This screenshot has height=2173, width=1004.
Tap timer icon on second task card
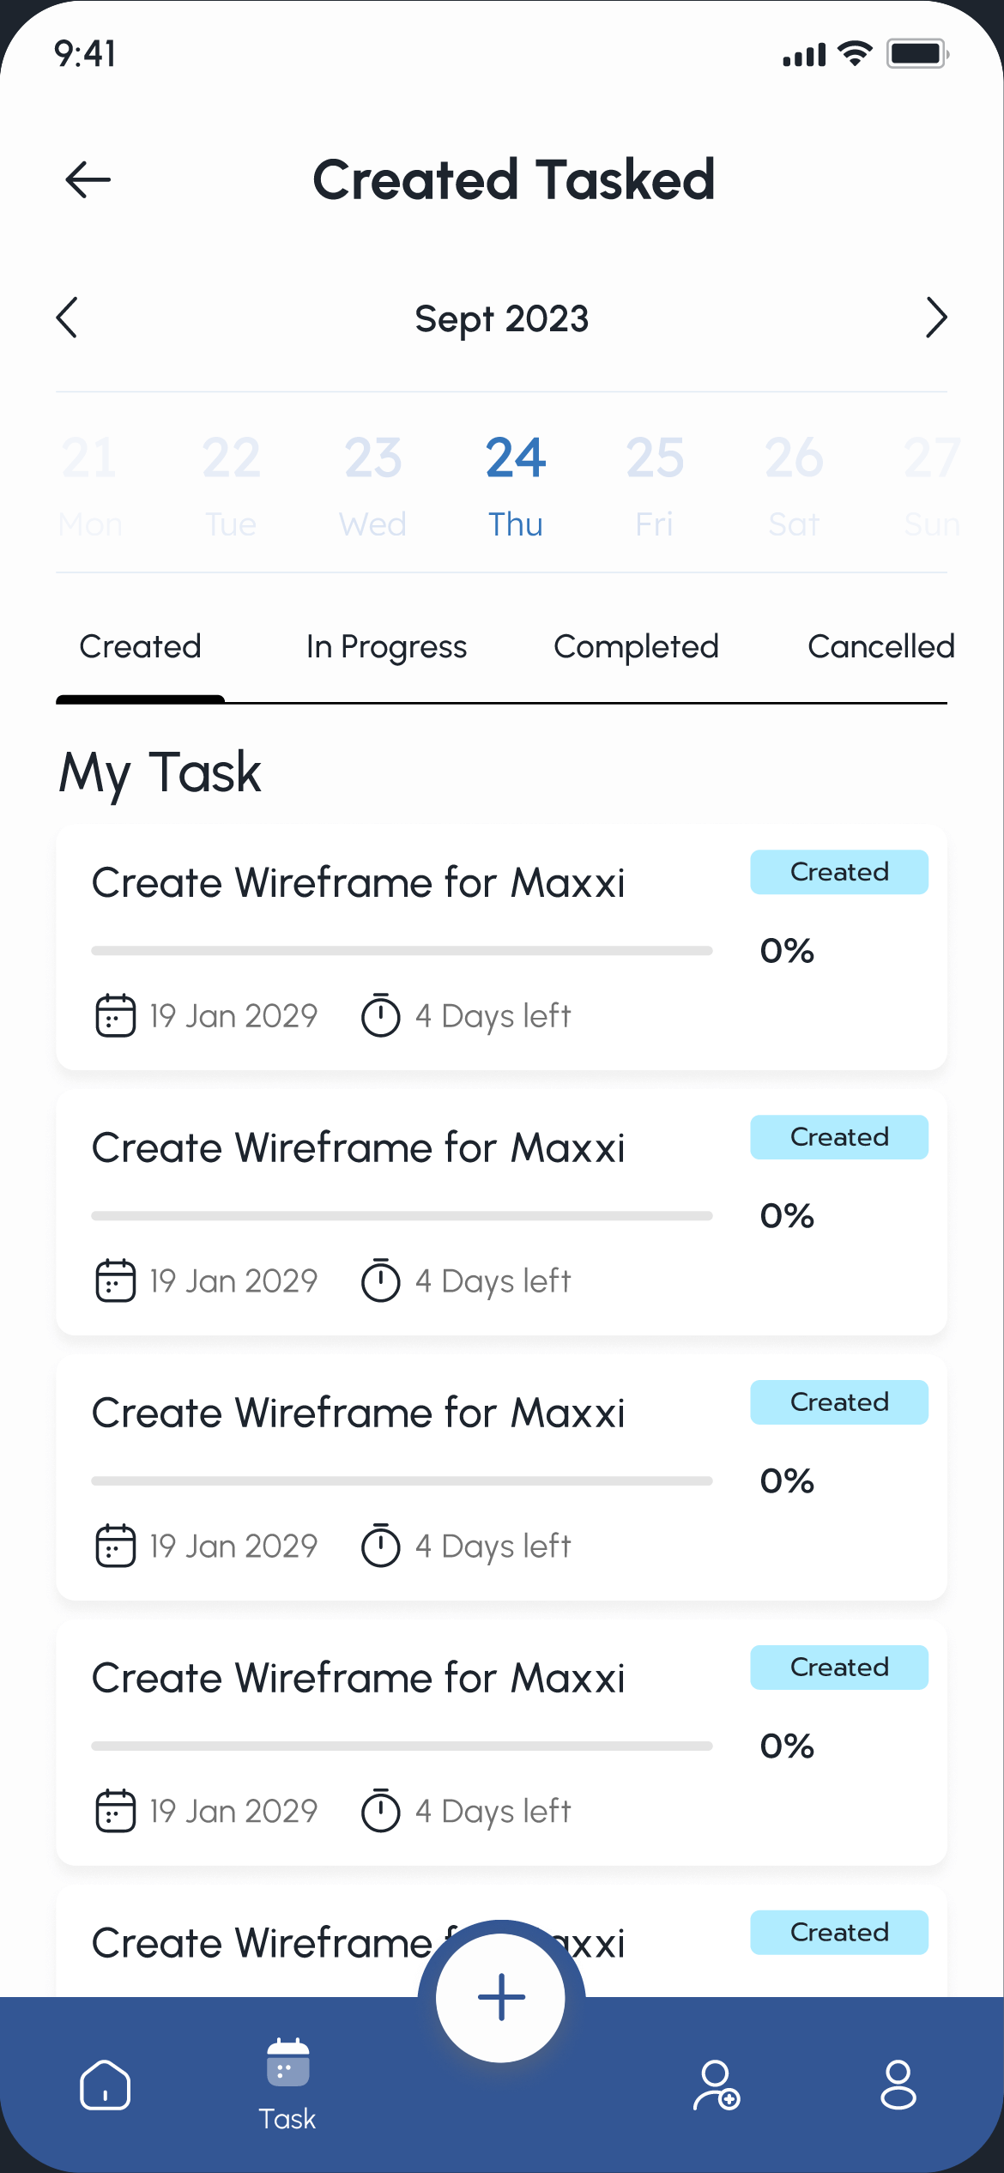click(x=380, y=1280)
